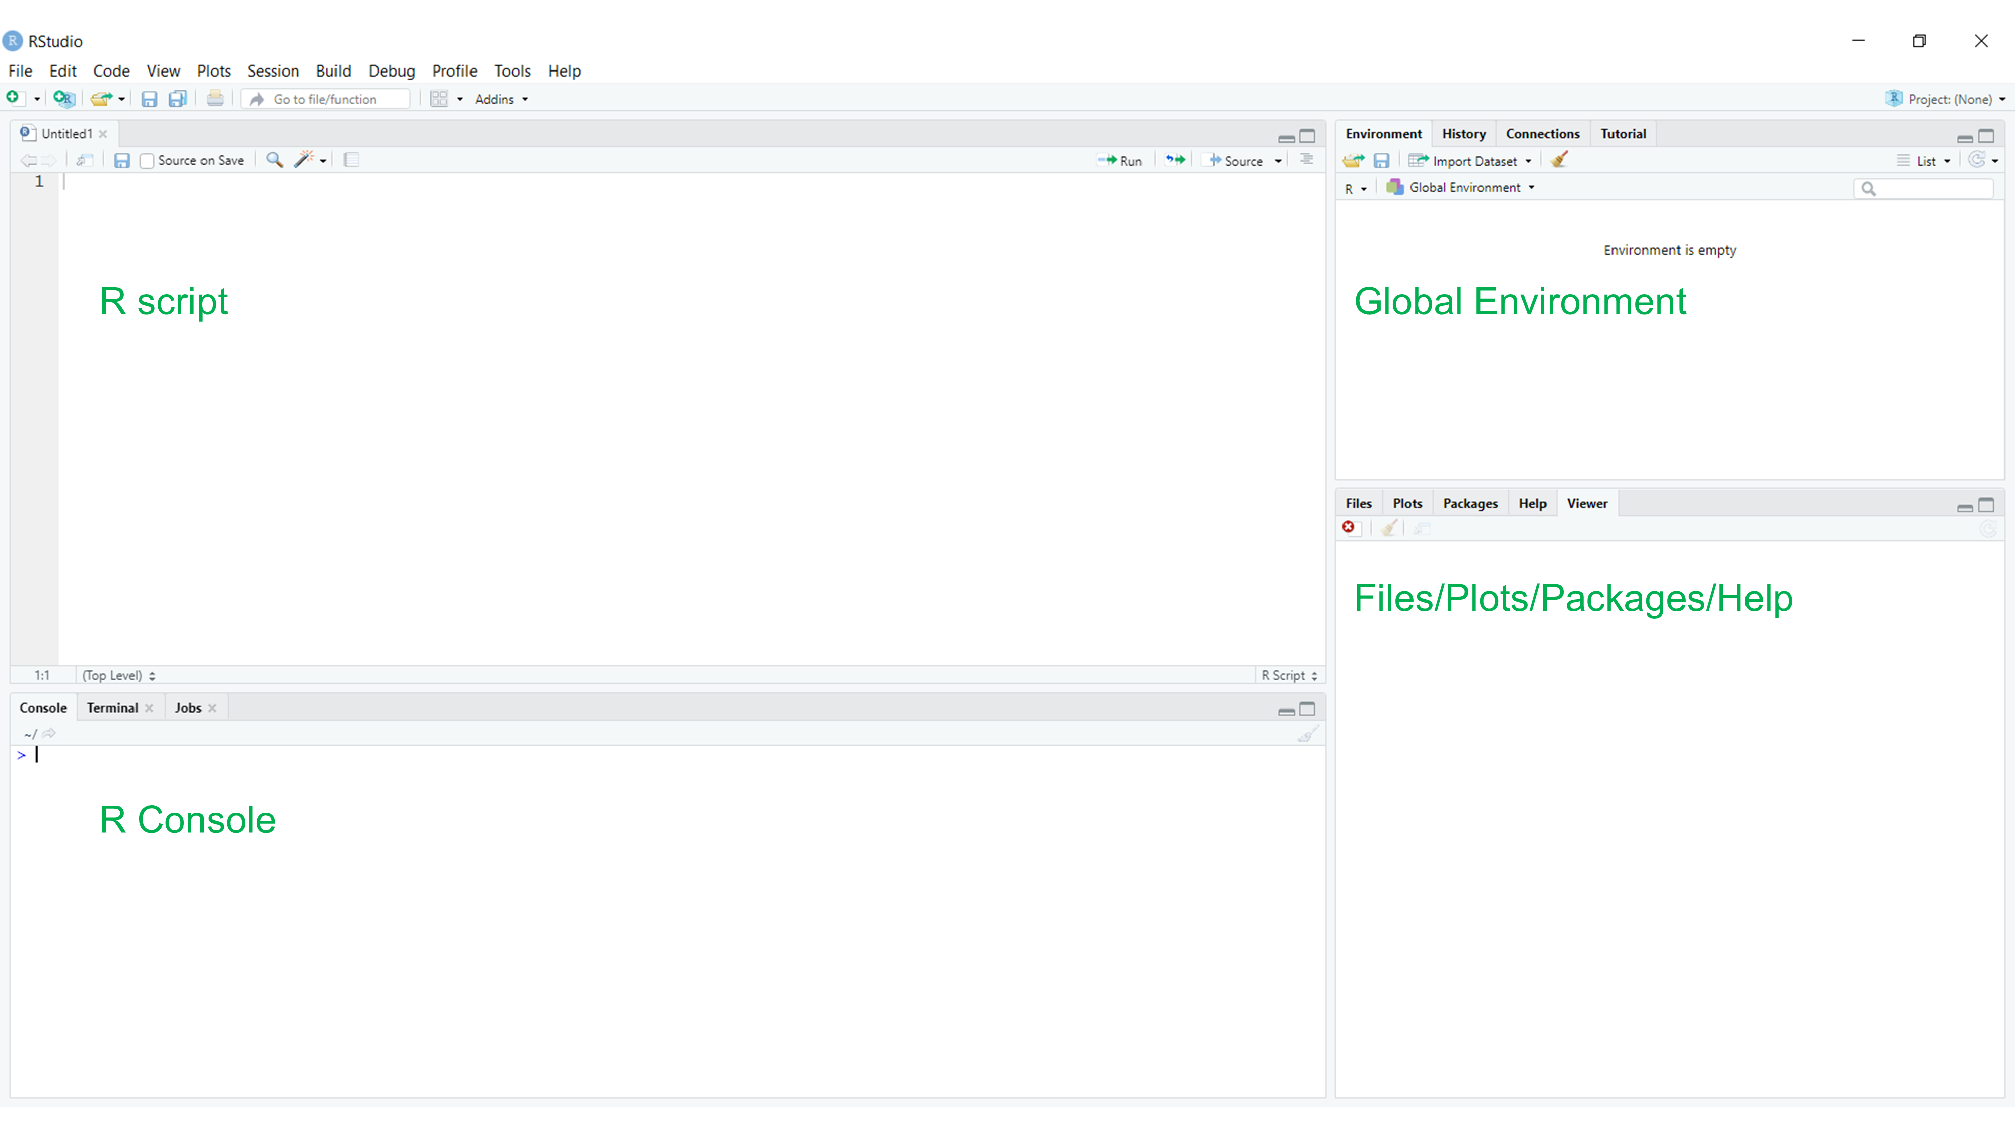The height and width of the screenshot is (1133, 2015).
Task: Open R language dropdown in Environment pane
Action: 1356,189
